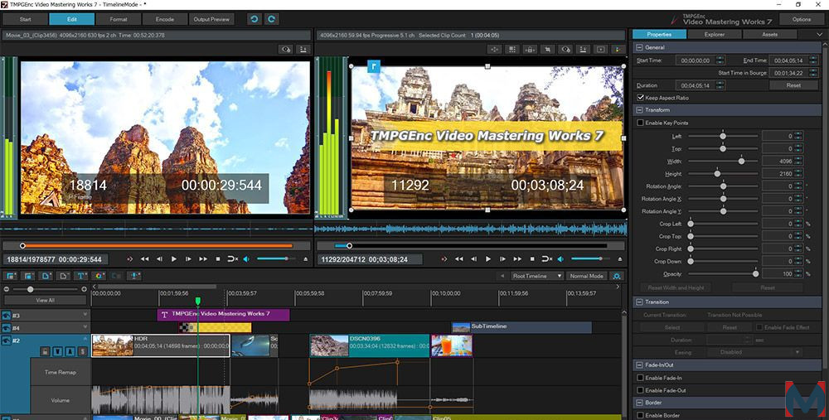This screenshot has height=420, width=829.
Task: Click the Normal Mode button
Action: (586, 276)
